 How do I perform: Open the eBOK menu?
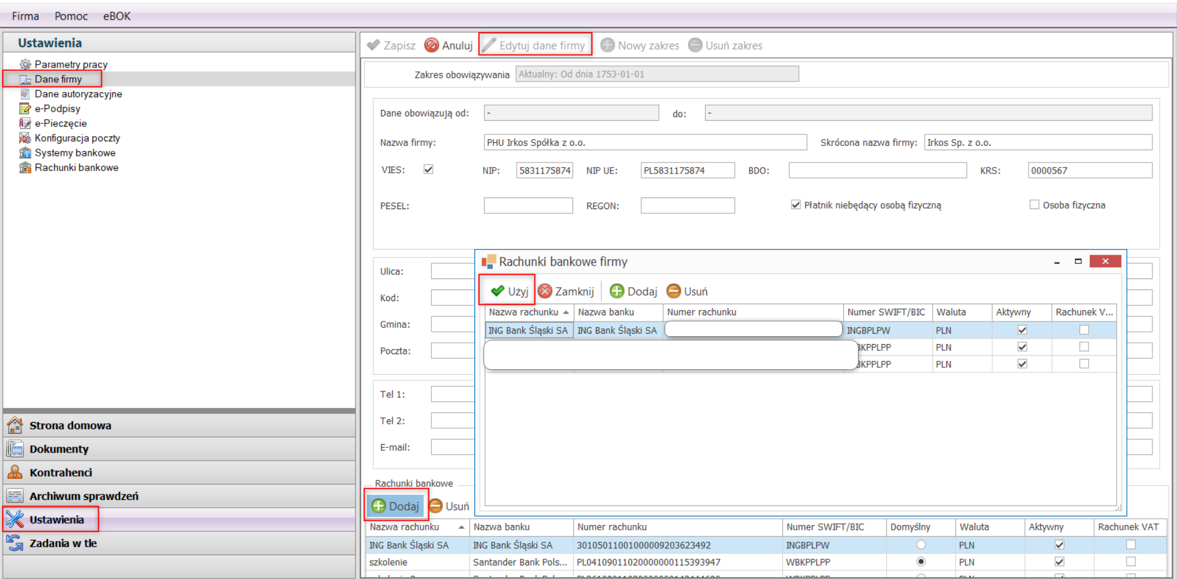[x=117, y=16]
